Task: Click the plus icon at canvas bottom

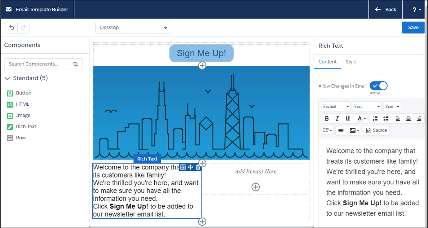Action: (x=202, y=222)
